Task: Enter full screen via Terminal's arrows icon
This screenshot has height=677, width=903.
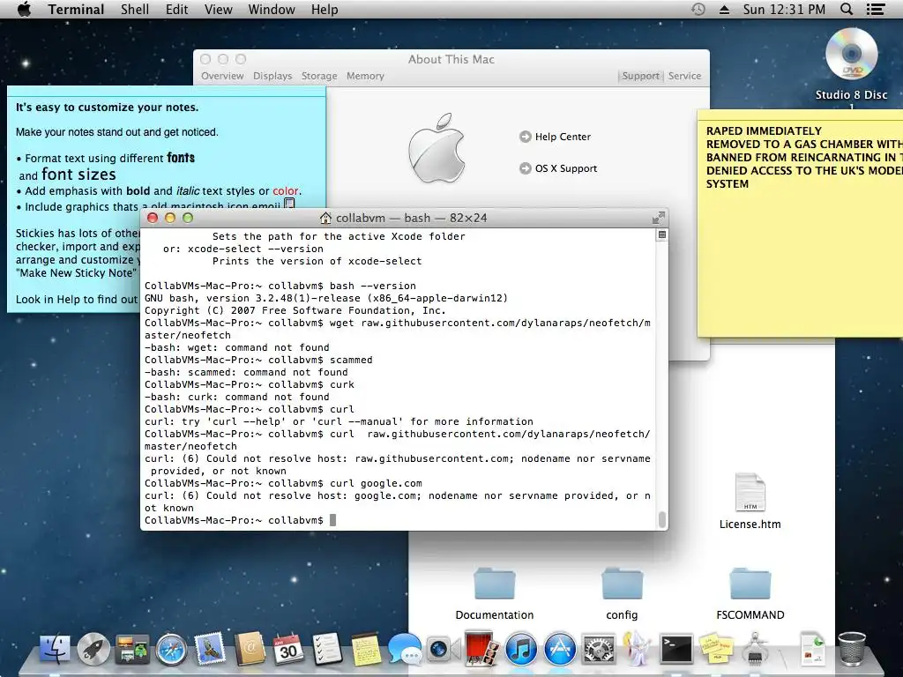Action: [x=658, y=218]
